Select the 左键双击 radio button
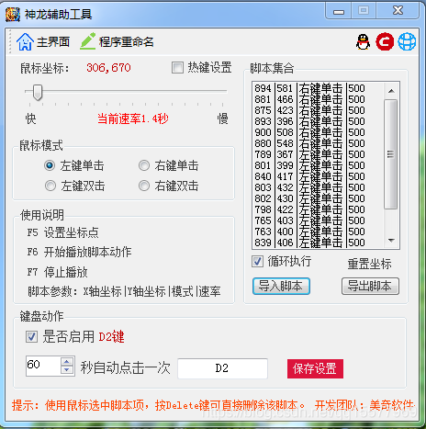This screenshot has height=429, width=426. pyautogui.click(x=50, y=186)
